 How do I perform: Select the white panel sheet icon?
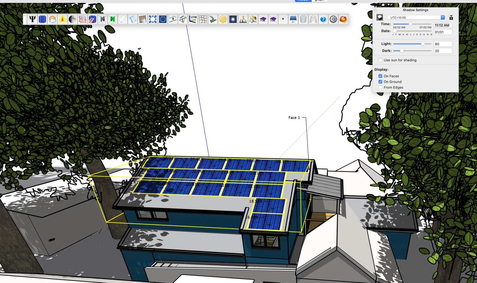[x=123, y=19]
